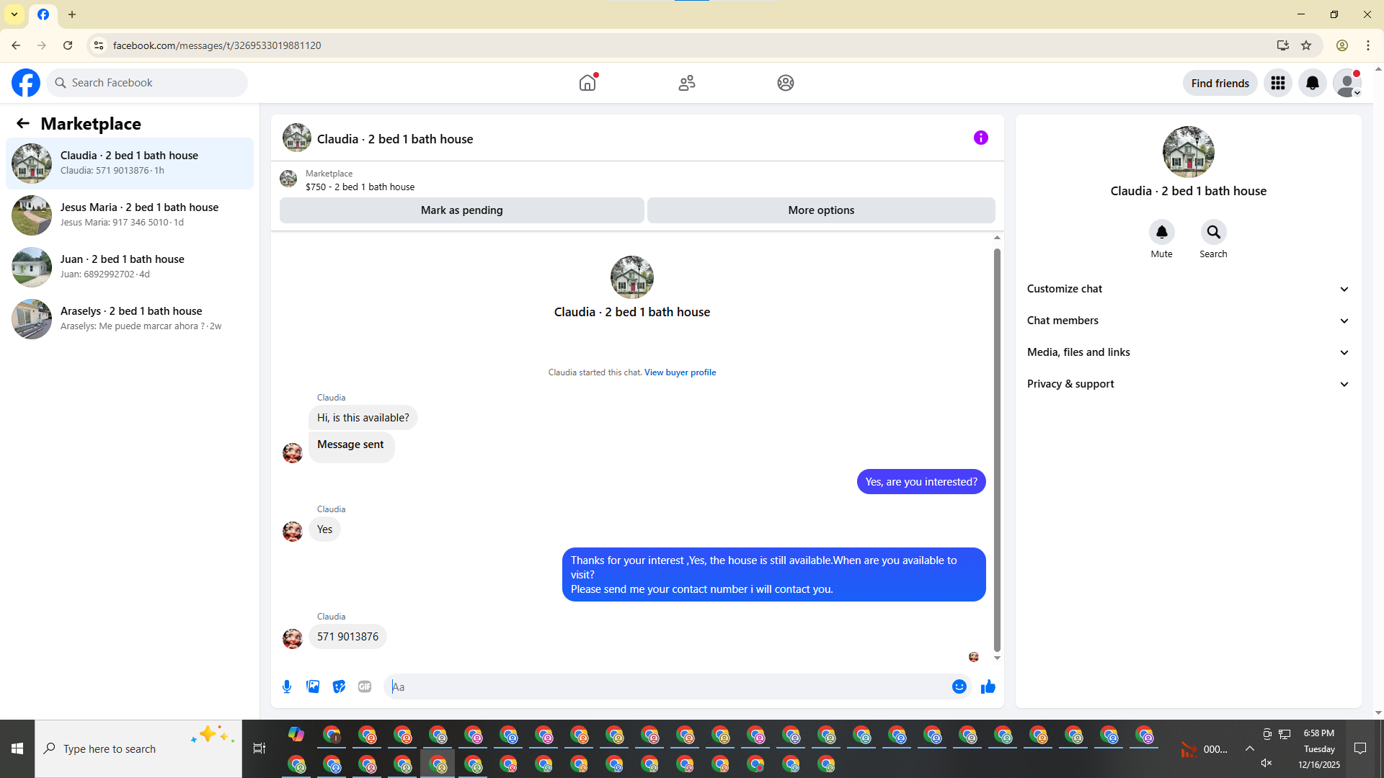Viewport: 1384px width, 778px height.
Task: Click the listing photo in the right panel
Action: (1189, 152)
